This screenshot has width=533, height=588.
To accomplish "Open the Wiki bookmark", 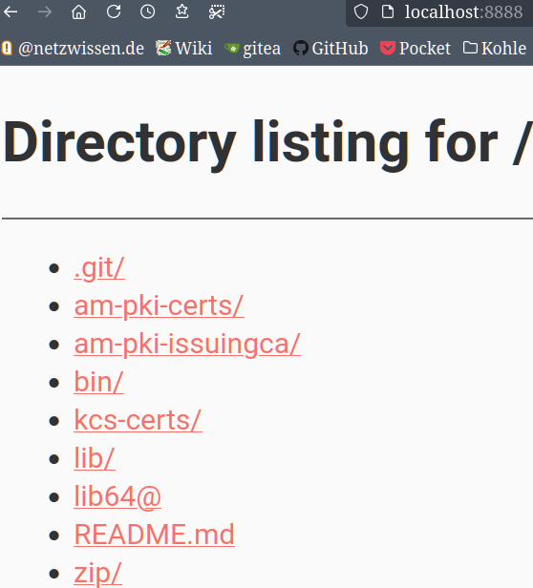I will click(x=184, y=49).
